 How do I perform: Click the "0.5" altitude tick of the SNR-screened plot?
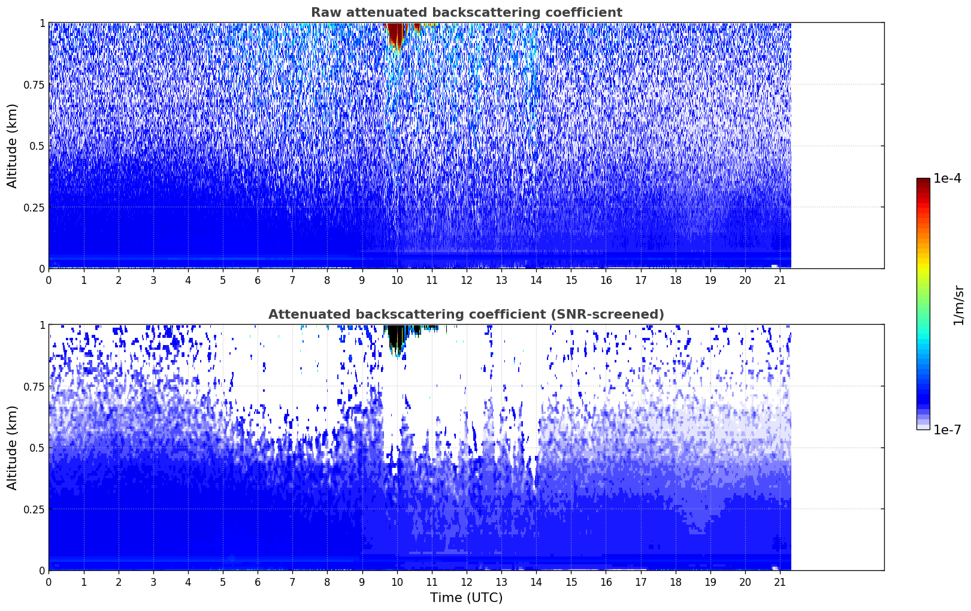(37, 447)
